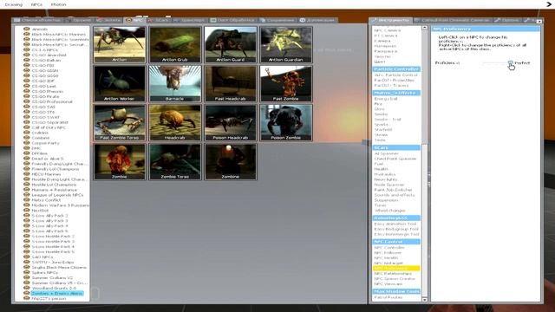Spawn the Zombie Torso NPC

point(175,162)
